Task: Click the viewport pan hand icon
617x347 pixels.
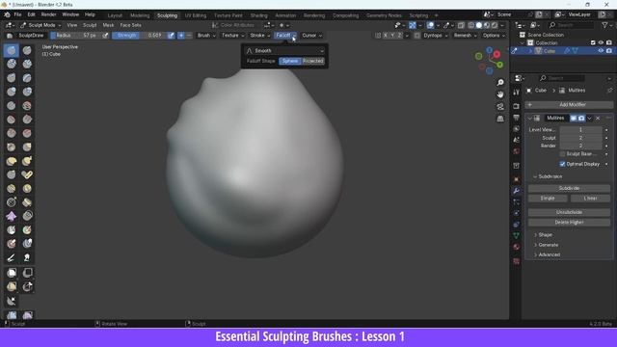Action: pos(500,94)
